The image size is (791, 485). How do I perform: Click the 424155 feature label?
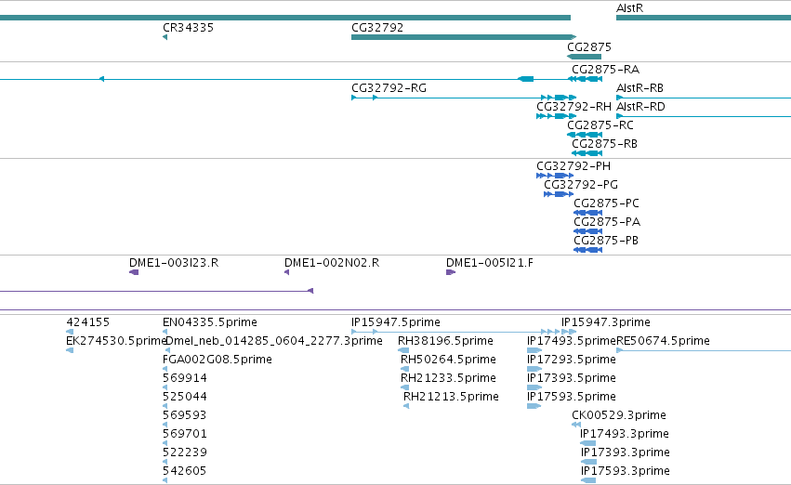tap(87, 322)
